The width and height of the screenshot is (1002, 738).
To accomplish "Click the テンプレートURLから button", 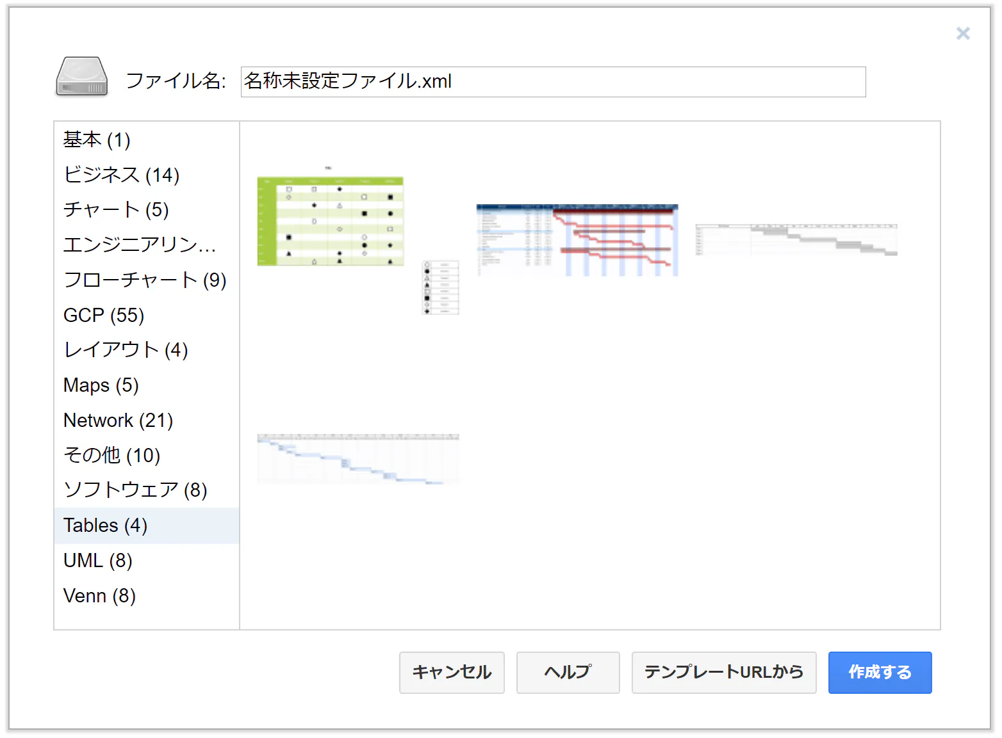I will [x=724, y=672].
